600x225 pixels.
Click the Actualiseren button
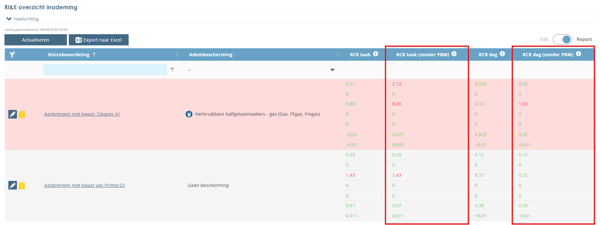coord(36,40)
